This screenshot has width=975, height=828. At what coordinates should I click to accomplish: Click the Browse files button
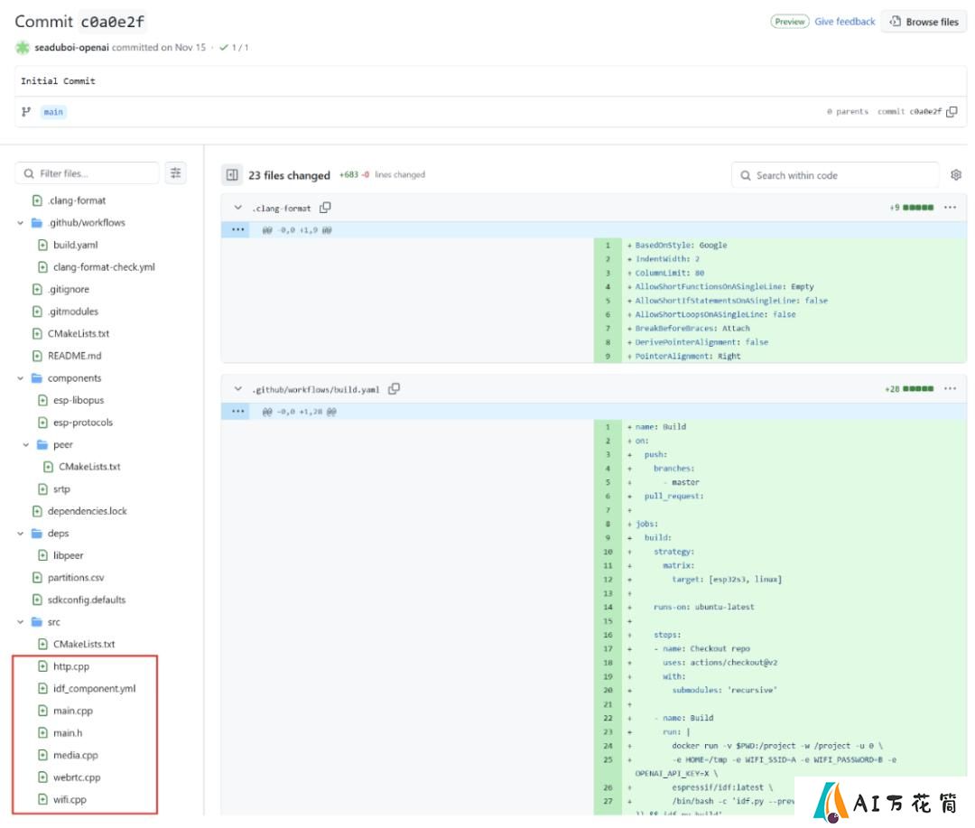(x=924, y=22)
